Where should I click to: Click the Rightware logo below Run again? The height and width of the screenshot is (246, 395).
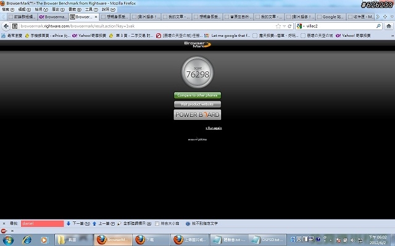point(197,139)
